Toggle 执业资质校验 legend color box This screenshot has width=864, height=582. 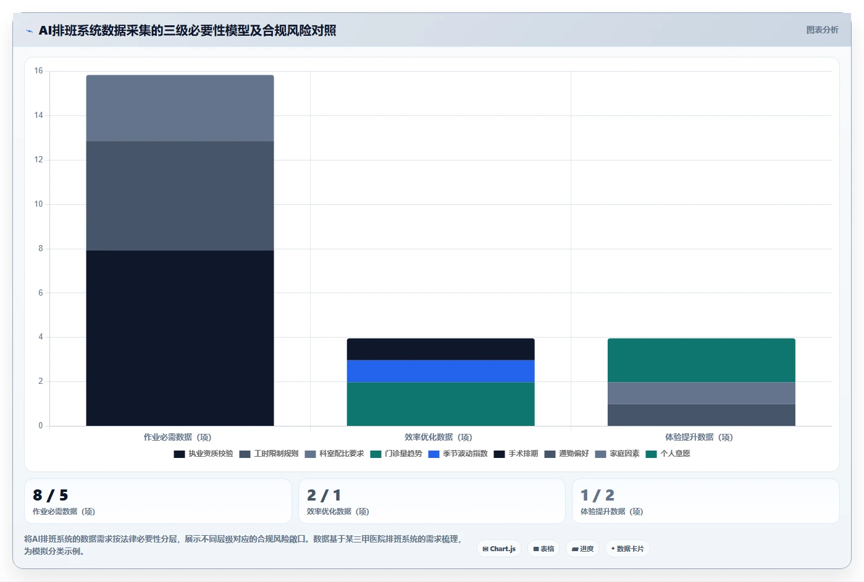pos(179,454)
